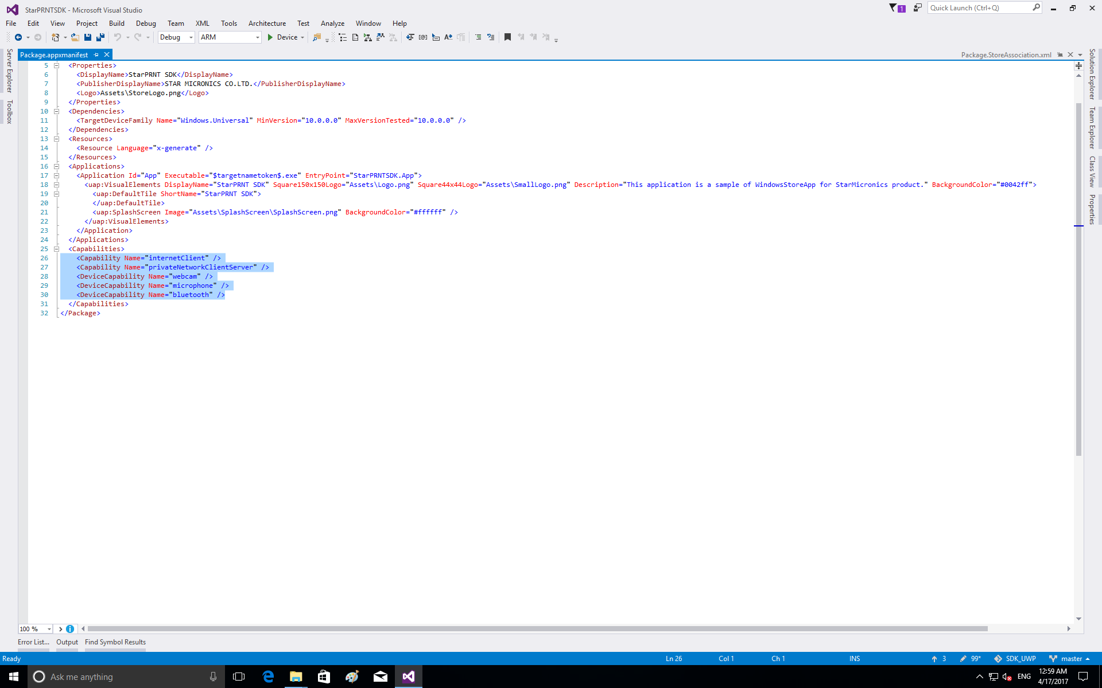Screen dimensions: 1102x688
Task: Open the Action Center notification icon
Action: [x=1083, y=677]
